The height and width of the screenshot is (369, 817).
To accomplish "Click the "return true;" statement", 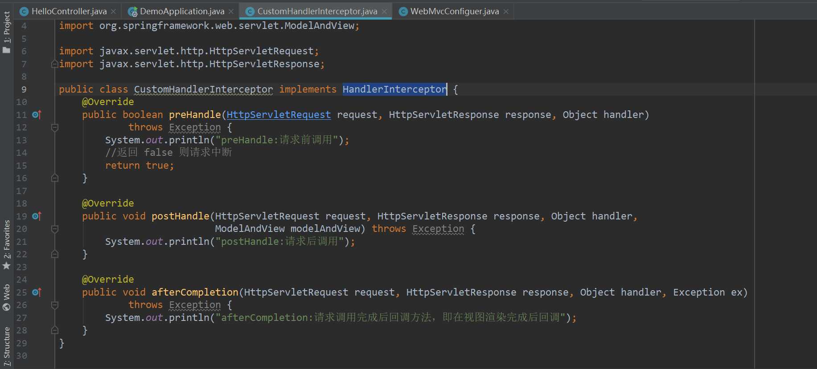I will click(x=140, y=166).
